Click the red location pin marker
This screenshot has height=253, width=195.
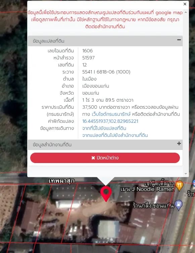pos(106,194)
